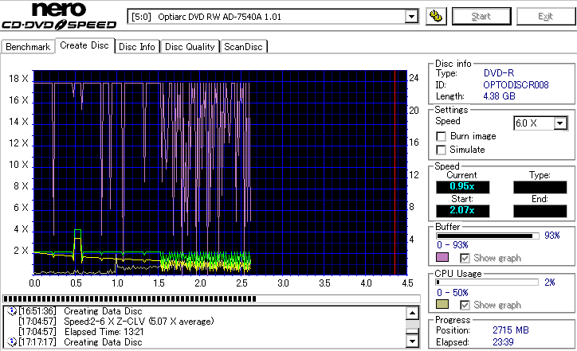The height and width of the screenshot is (351, 577).
Task: Open the drive selection dropdown arrow
Action: click(x=411, y=17)
